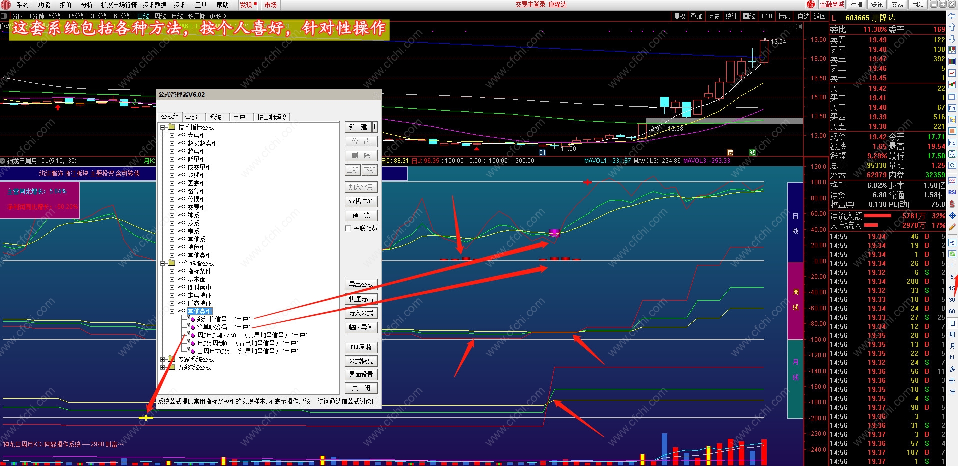Click the candlestick chart sidebar icon
The image size is (958, 466).
pyautogui.click(x=952, y=85)
